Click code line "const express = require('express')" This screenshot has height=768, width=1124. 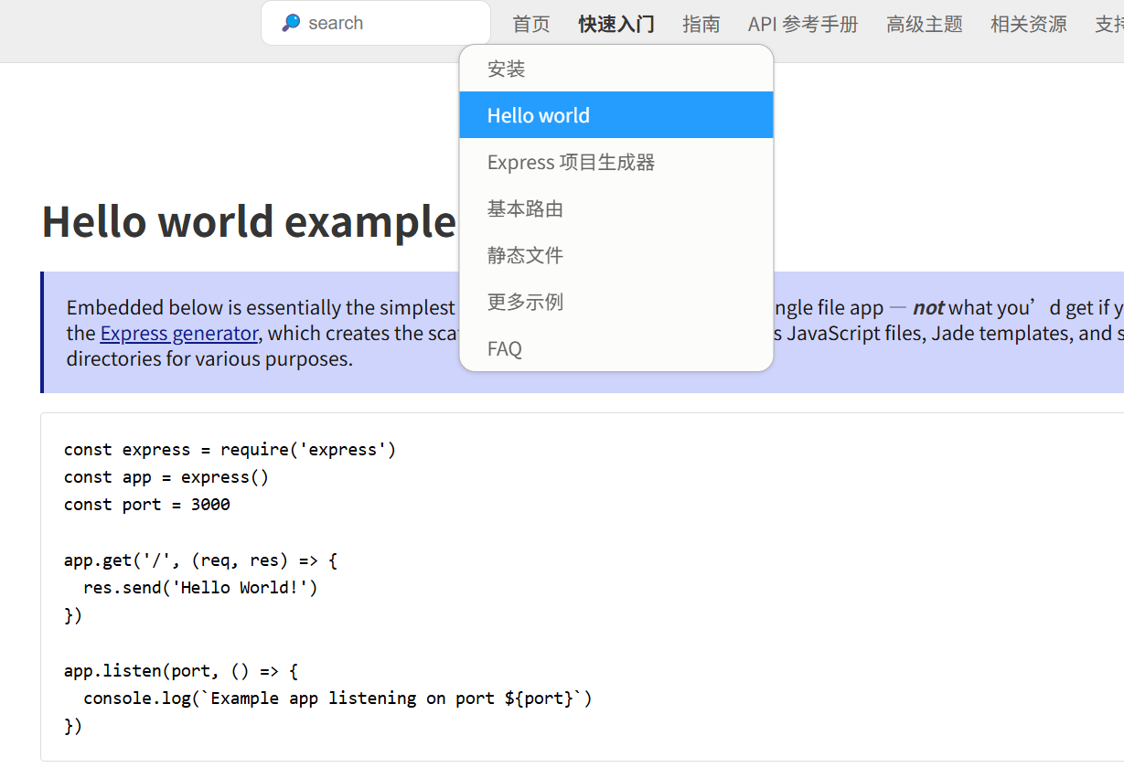click(x=230, y=450)
